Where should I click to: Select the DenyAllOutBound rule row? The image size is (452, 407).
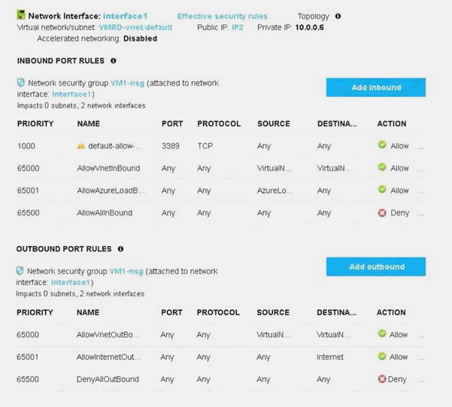pos(108,379)
